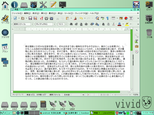Toggle formatting marks pilcrow icon

pos(107,18)
